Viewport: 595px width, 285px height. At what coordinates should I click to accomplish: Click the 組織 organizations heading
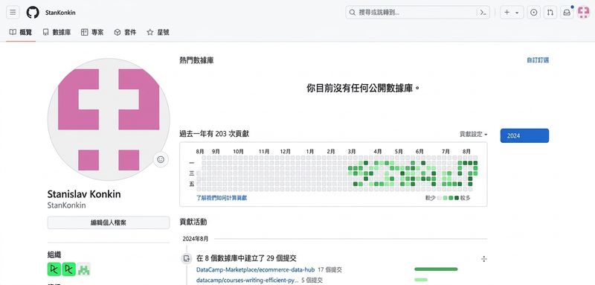tap(54, 254)
